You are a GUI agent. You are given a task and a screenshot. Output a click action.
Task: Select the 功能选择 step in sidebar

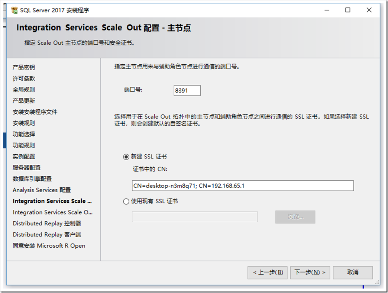(x=24, y=134)
